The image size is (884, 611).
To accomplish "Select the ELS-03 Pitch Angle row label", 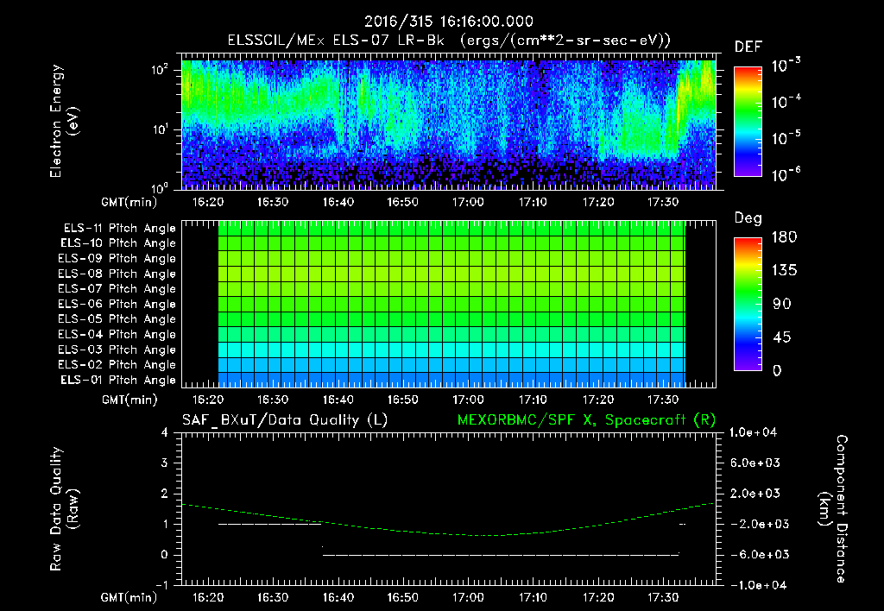I will point(117,350).
